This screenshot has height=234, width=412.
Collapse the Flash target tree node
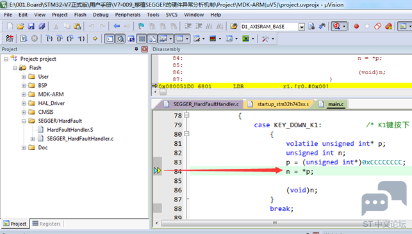15,68
